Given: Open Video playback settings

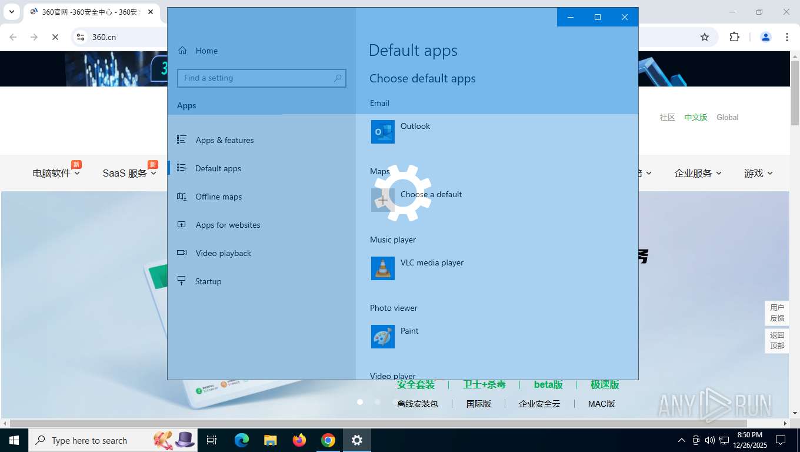Looking at the screenshot, I should click(261, 253).
